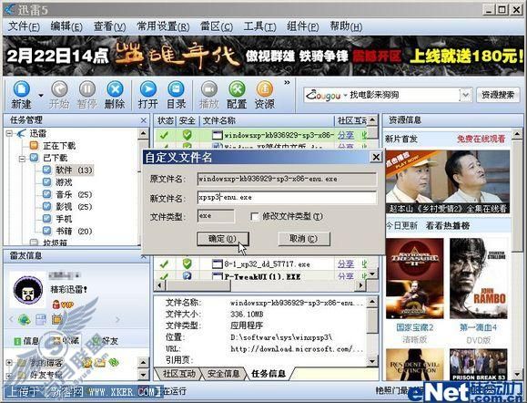Open the Sougou search dropdown arrow

(x=465, y=95)
